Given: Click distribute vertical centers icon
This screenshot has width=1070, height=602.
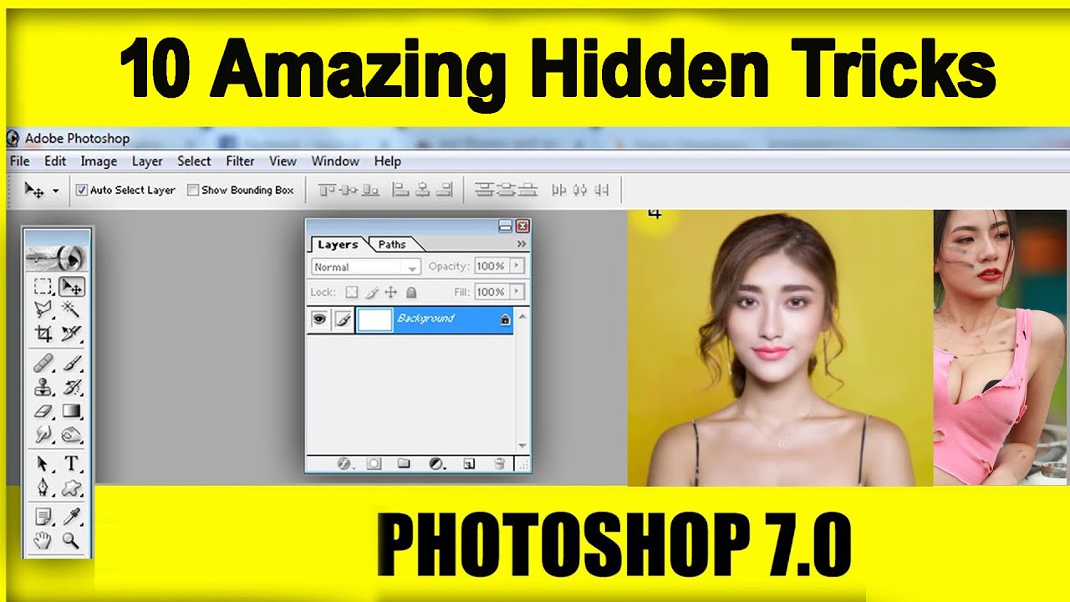Looking at the screenshot, I should (505, 190).
